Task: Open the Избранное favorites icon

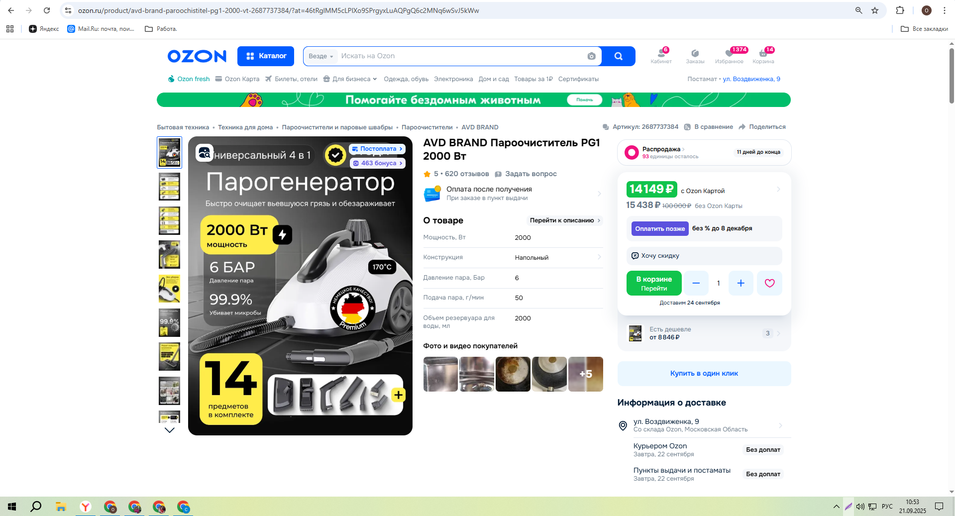Action: tap(729, 56)
